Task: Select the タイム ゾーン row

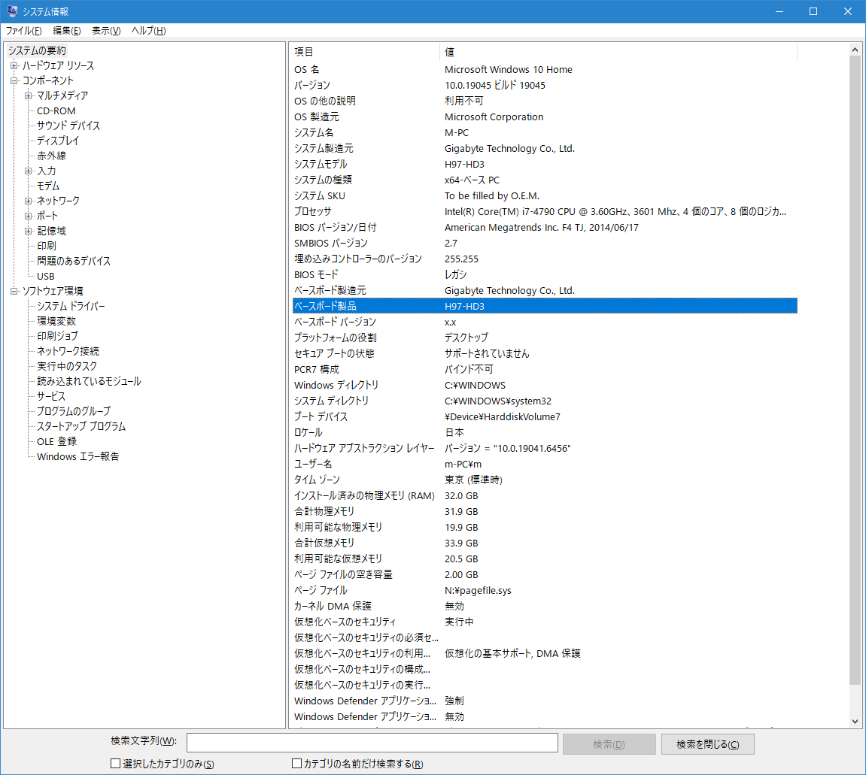Action: (545, 480)
